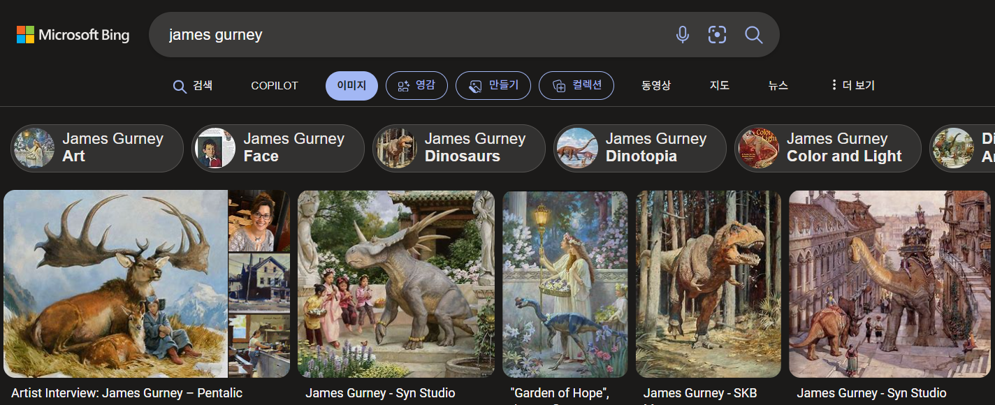Viewport: 995px width, 405px height.
Task: Select the 이미지 tab
Action: [x=351, y=86]
